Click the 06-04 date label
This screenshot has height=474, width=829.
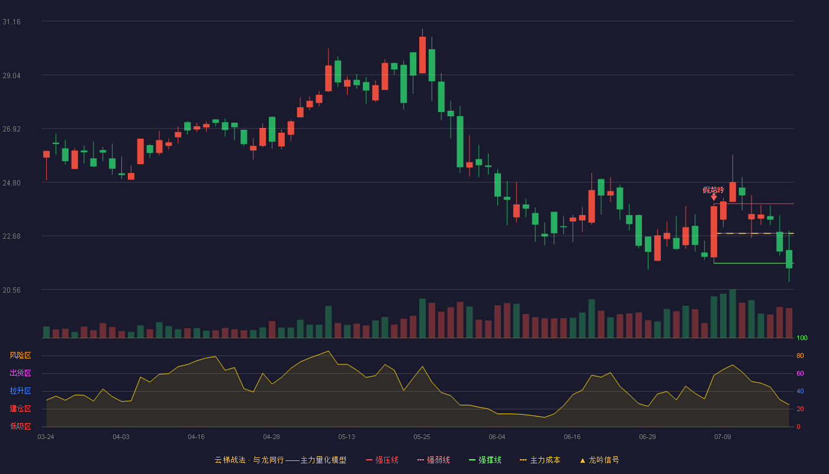pyautogui.click(x=497, y=437)
